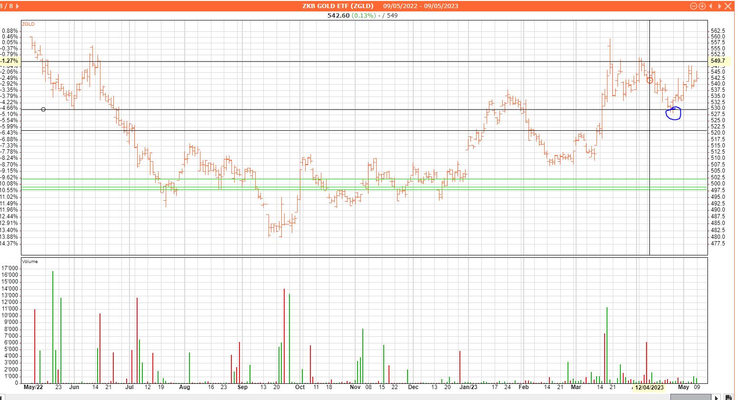Select the orange circle marker on chart
Image resolution: width=737 pixels, height=400 pixels.
coord(650,80)
